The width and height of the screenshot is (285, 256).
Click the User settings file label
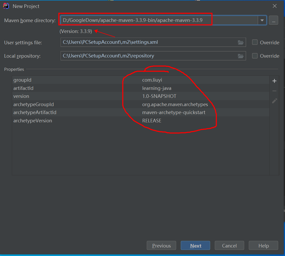[23, 42]
